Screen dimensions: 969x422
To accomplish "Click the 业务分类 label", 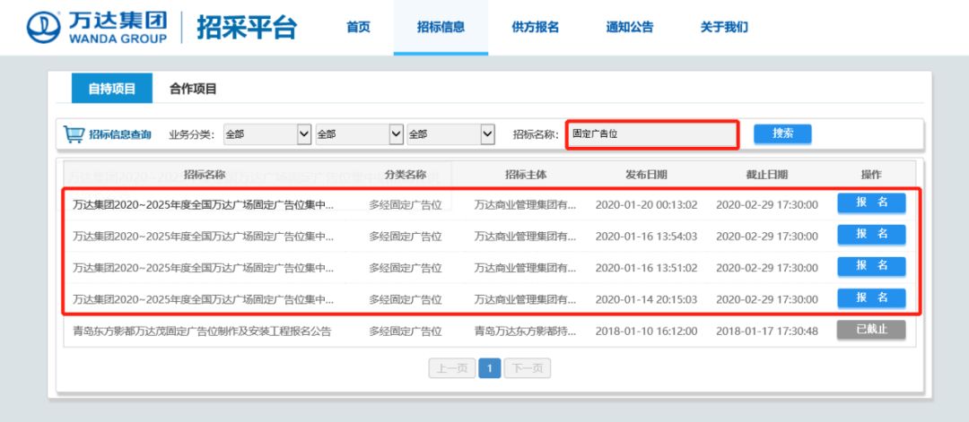I will [x=192, y=134].
